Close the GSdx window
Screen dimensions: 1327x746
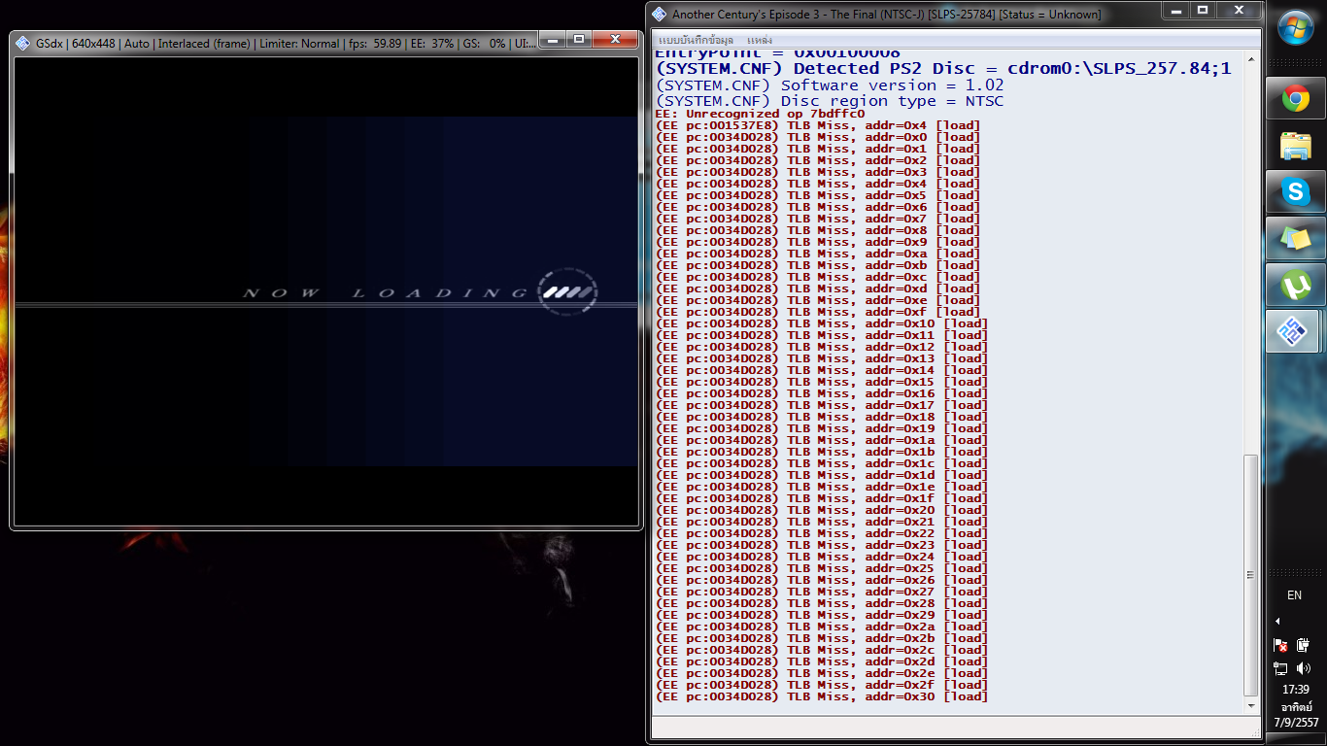[616, 40]
